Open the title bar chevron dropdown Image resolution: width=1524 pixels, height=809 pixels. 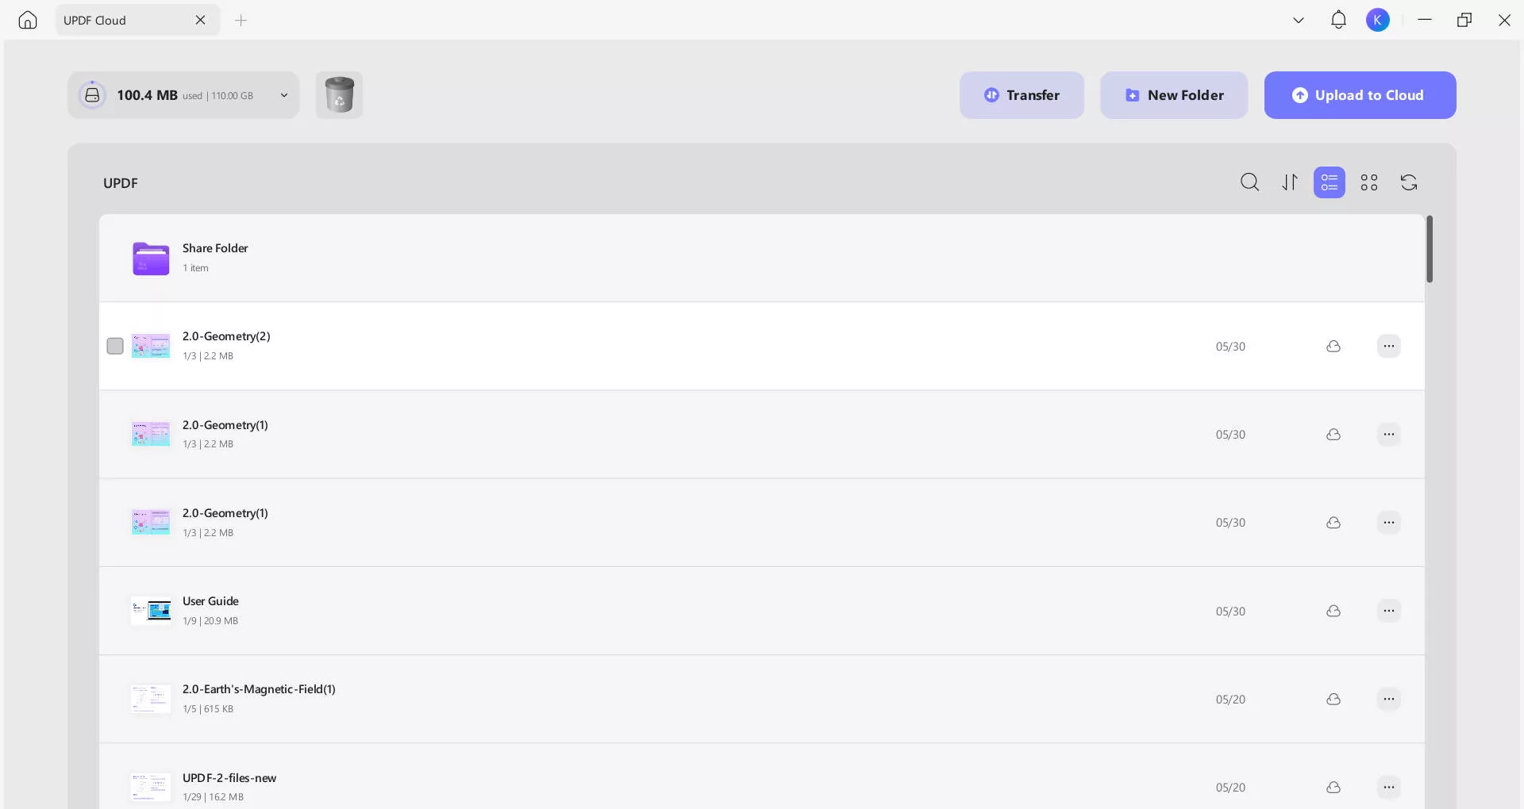1299,20
